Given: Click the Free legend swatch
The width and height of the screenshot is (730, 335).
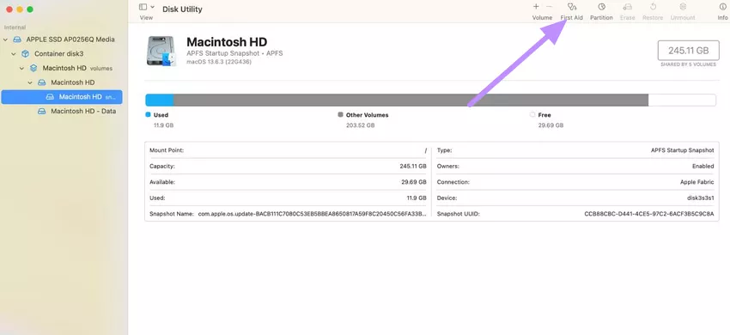Looking at the screenshot, I should (532, 114).
